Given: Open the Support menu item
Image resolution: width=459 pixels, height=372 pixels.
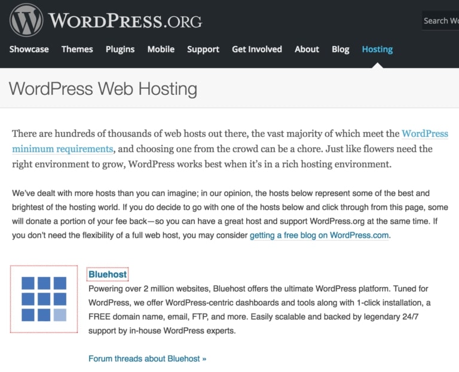Looking at the screenshot, I should (x=203, y=49).
